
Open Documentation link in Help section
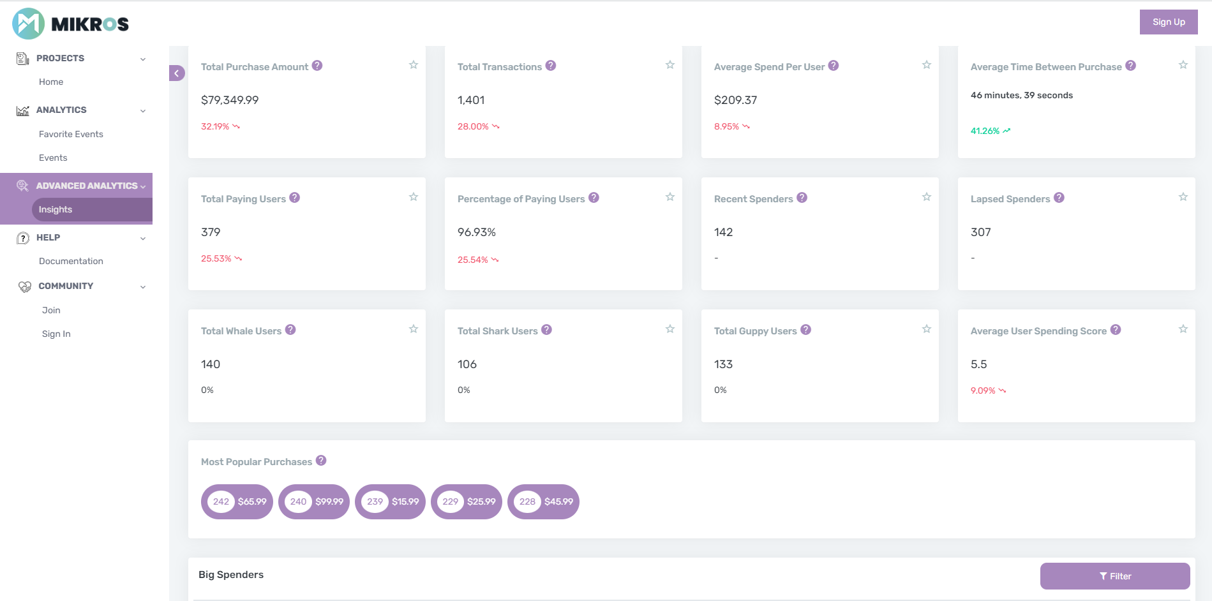coord(71,261)
